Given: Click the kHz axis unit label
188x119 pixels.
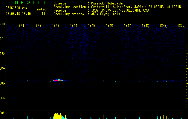Looking at the screenshot, I should 3,24.
